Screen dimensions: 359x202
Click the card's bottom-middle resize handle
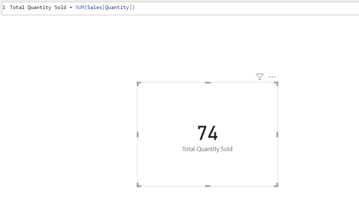207,186
